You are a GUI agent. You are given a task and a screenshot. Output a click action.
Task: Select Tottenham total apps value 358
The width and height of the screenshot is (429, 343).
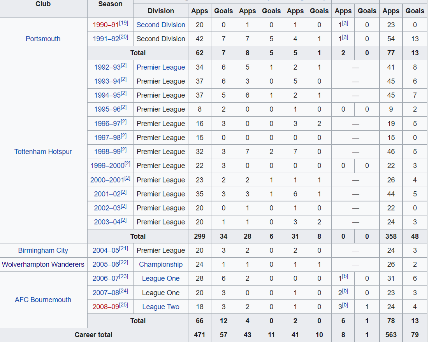click(391, 236)
